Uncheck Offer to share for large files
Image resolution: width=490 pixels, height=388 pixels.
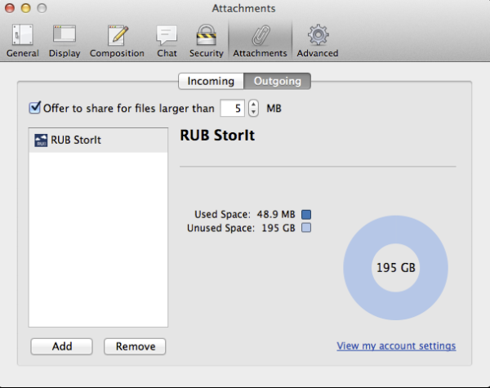coord(34,108)
